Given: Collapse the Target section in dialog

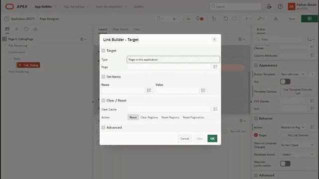Looking at the screenshot, I should 103,51.
